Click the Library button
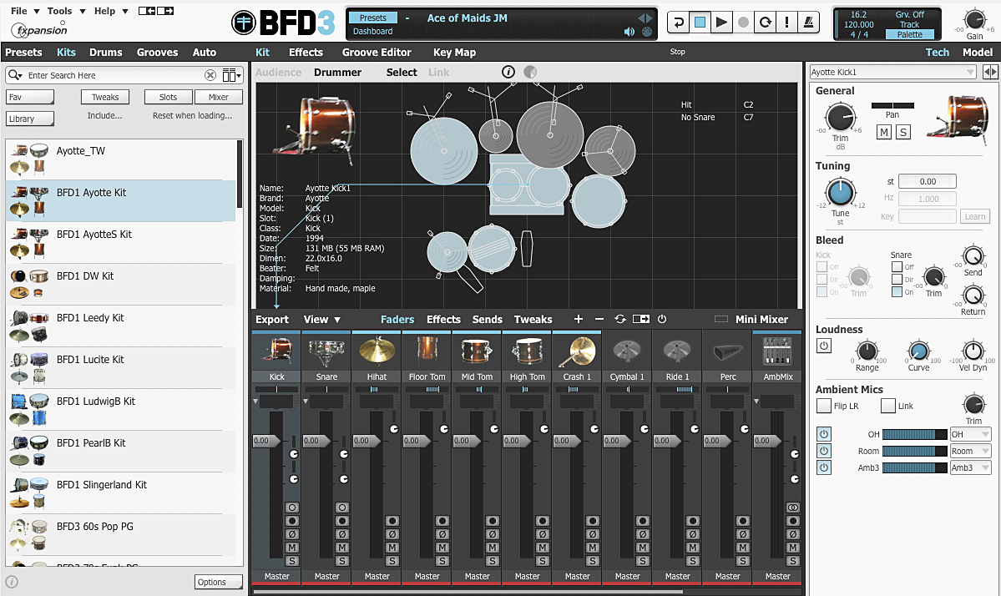The height and width of the screenshot is (596, 1001). pos(30,119)
